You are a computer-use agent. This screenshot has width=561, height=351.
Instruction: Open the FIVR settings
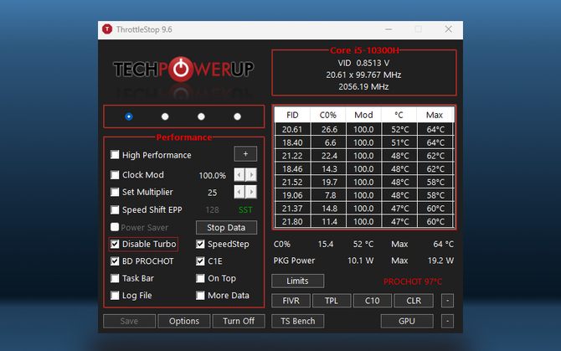291,301
